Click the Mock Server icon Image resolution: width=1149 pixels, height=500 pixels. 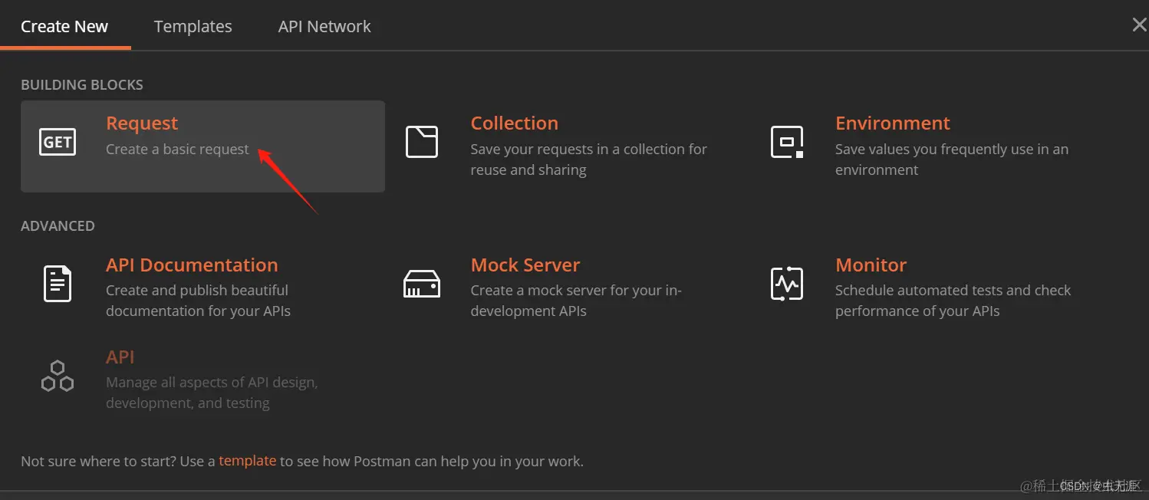[422, 284]
